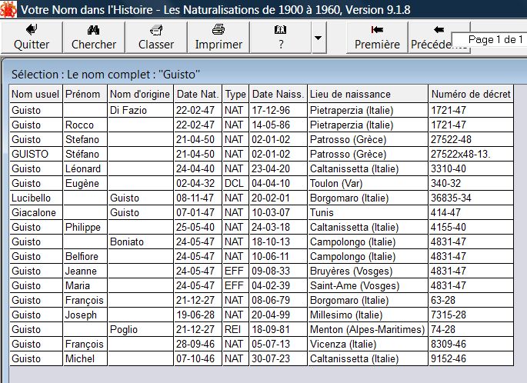Select the Eugène first name cell
527x383 pixels.
click(x=85, y=184)
